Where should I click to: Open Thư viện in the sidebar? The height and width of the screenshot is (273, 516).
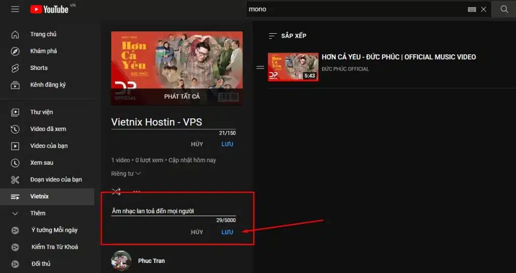(41, 112)
